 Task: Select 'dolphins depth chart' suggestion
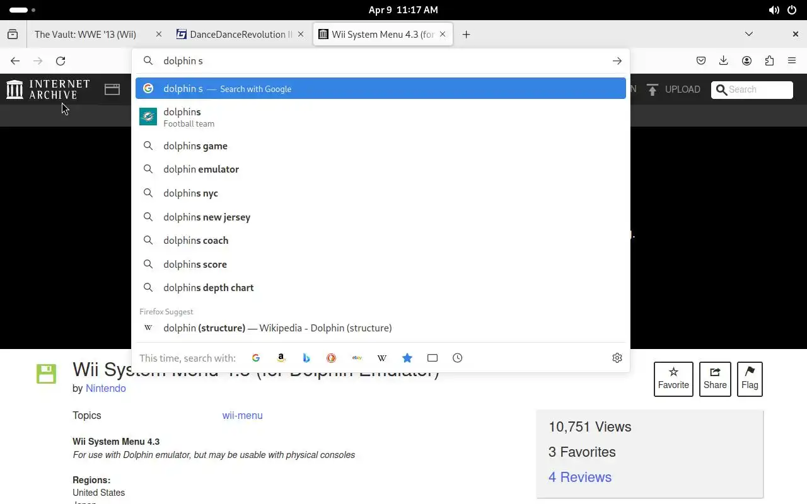pos(381,288)
